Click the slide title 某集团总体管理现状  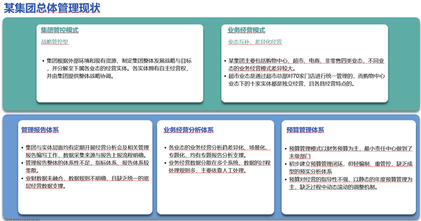(x=52, y=8)
